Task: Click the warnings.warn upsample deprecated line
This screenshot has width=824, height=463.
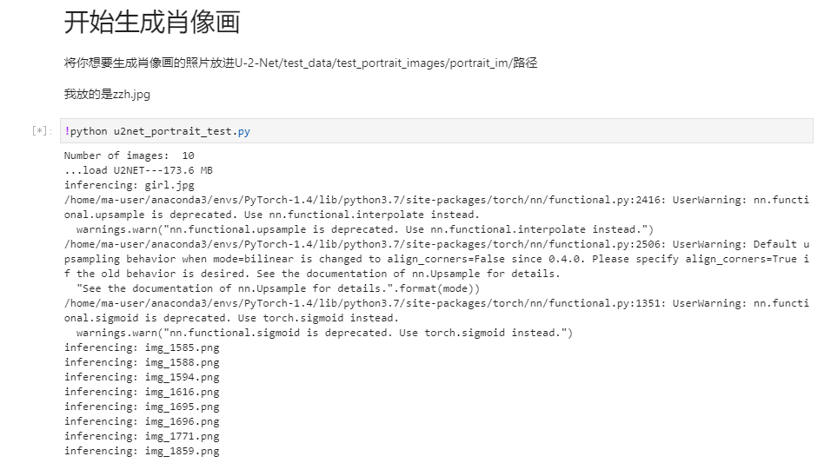Action: [364, 230]
